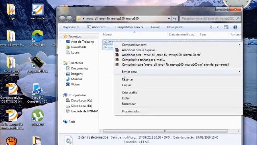Open view options dropdown arrow
Viewport: 257px width, 145px height.
click(218, 27)
